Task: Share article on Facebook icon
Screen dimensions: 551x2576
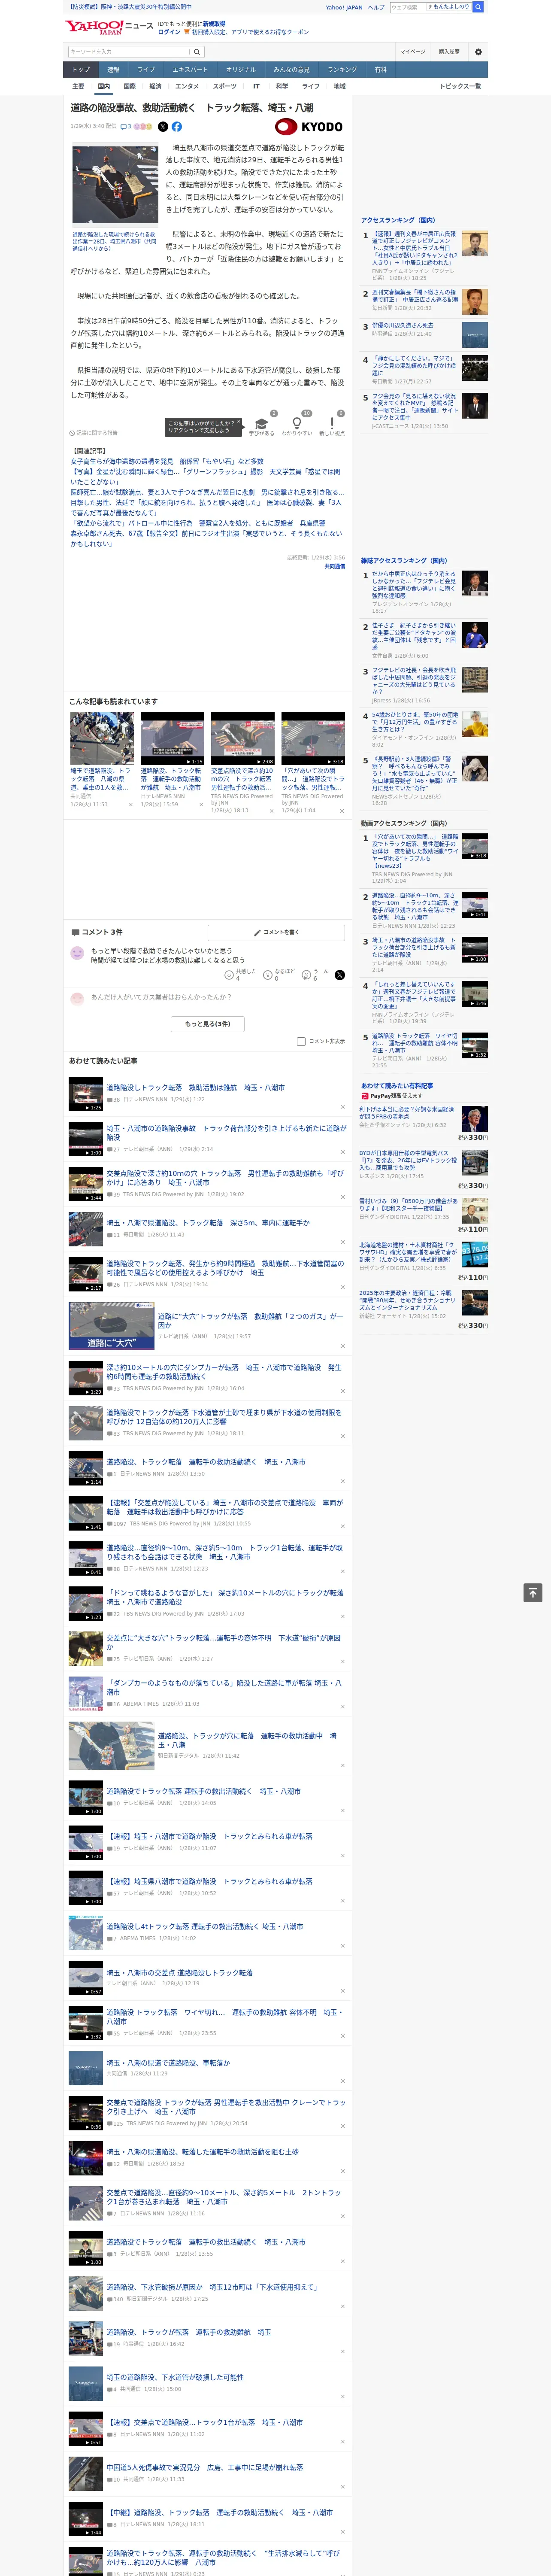Action: (x=177, y=127)
